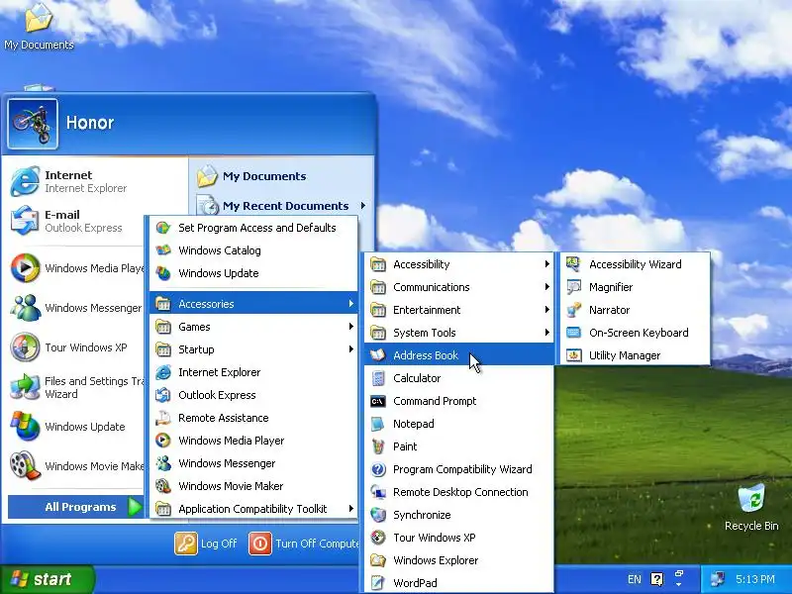The image size is (792, 594).
Task: Click the Start button
Action: click(47, 579)
